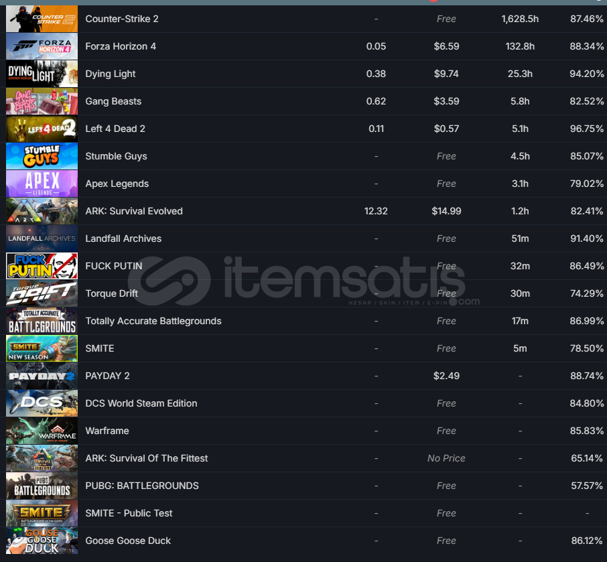Click the Left 4 Dead 2 thumbnail
The width and height of the screenshot is (607, 562).
pos(42,129)
